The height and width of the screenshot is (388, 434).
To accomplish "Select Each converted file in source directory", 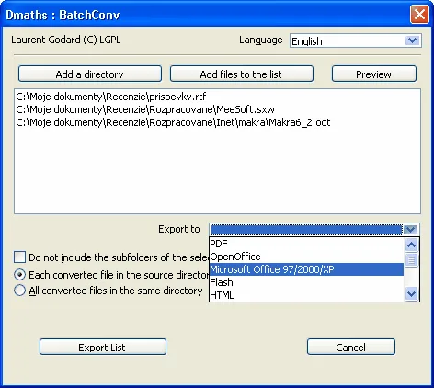I will coord(19,275).
